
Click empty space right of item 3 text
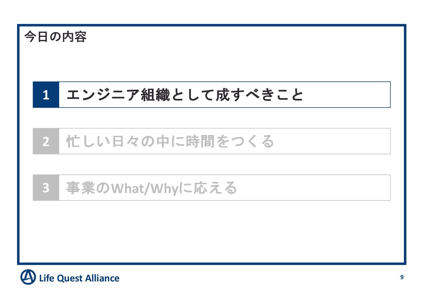pyautogui.click(x=315, y=188)
